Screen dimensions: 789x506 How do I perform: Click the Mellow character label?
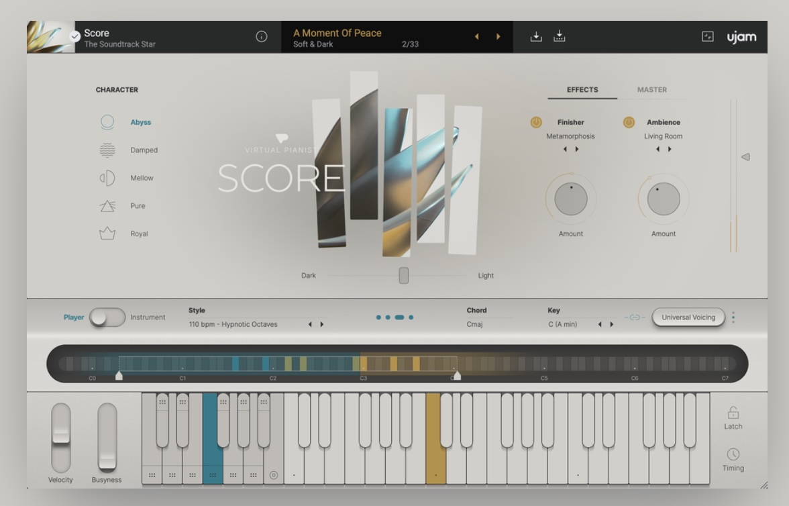(x=142, y=178)
